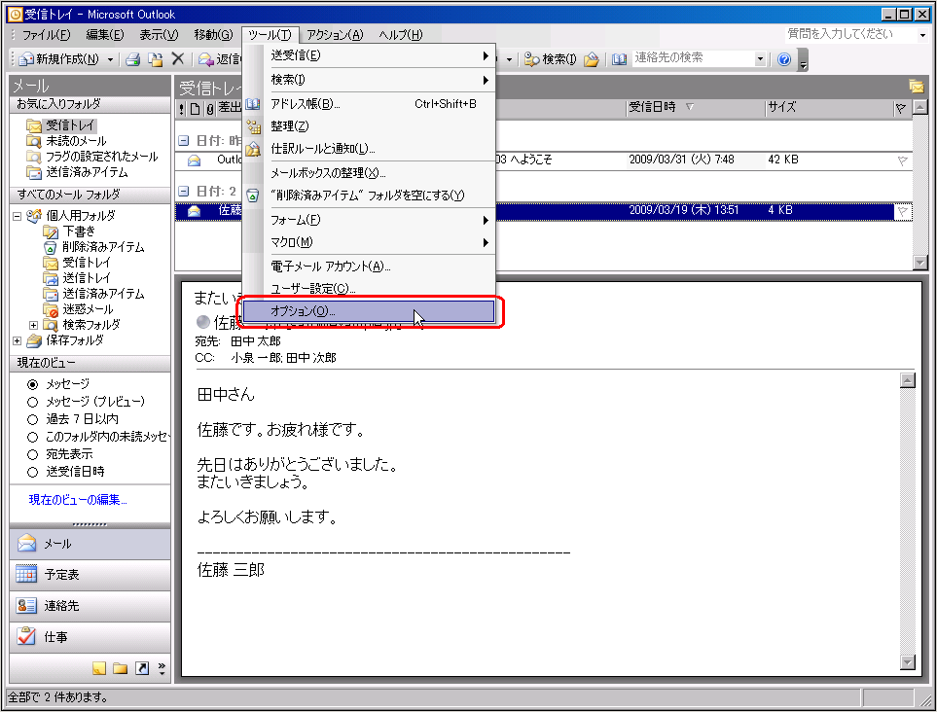
Task: Click the Print toolbar icon
Action: (x=132, y=59)
